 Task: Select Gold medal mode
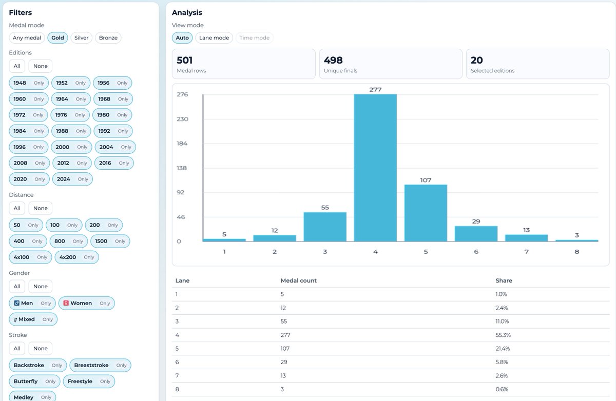point(57,38)
